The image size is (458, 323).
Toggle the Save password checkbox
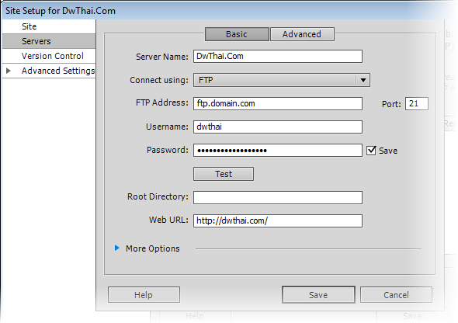tap(371, 151)
